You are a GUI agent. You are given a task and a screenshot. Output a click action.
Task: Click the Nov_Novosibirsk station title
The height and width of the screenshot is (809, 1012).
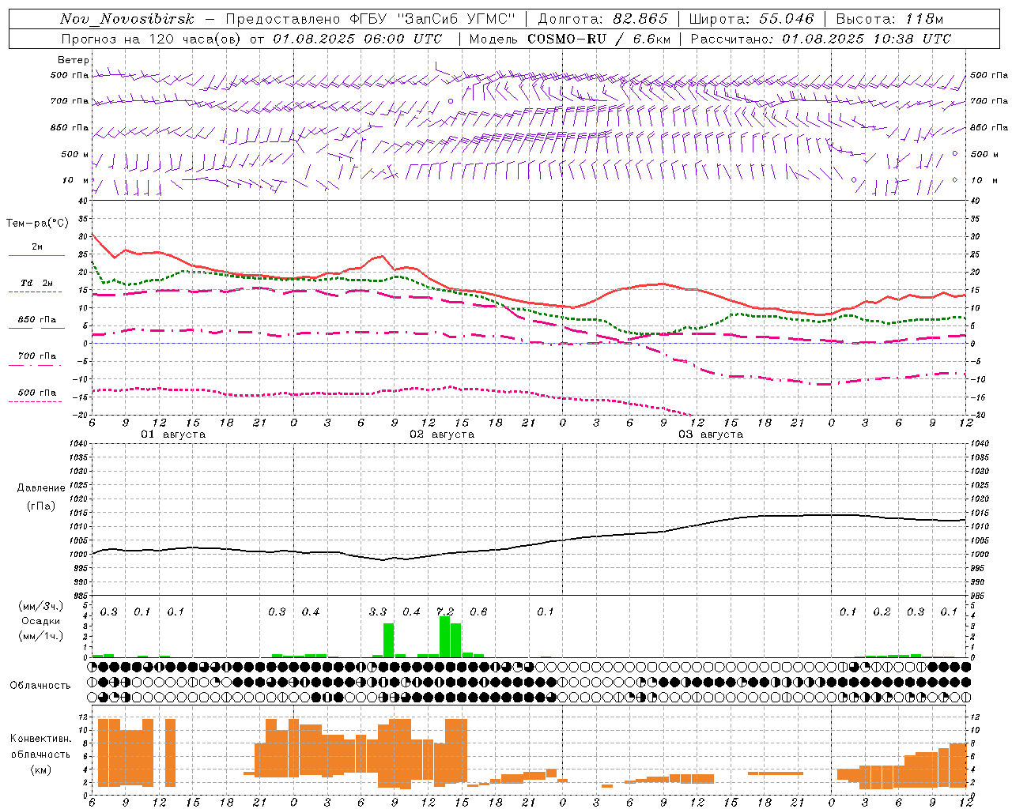126,19
